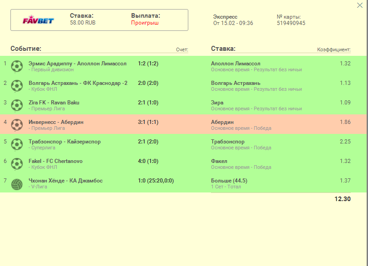
Task: Click the stake amount 58.00 RUB
Action: click(83, 23)
